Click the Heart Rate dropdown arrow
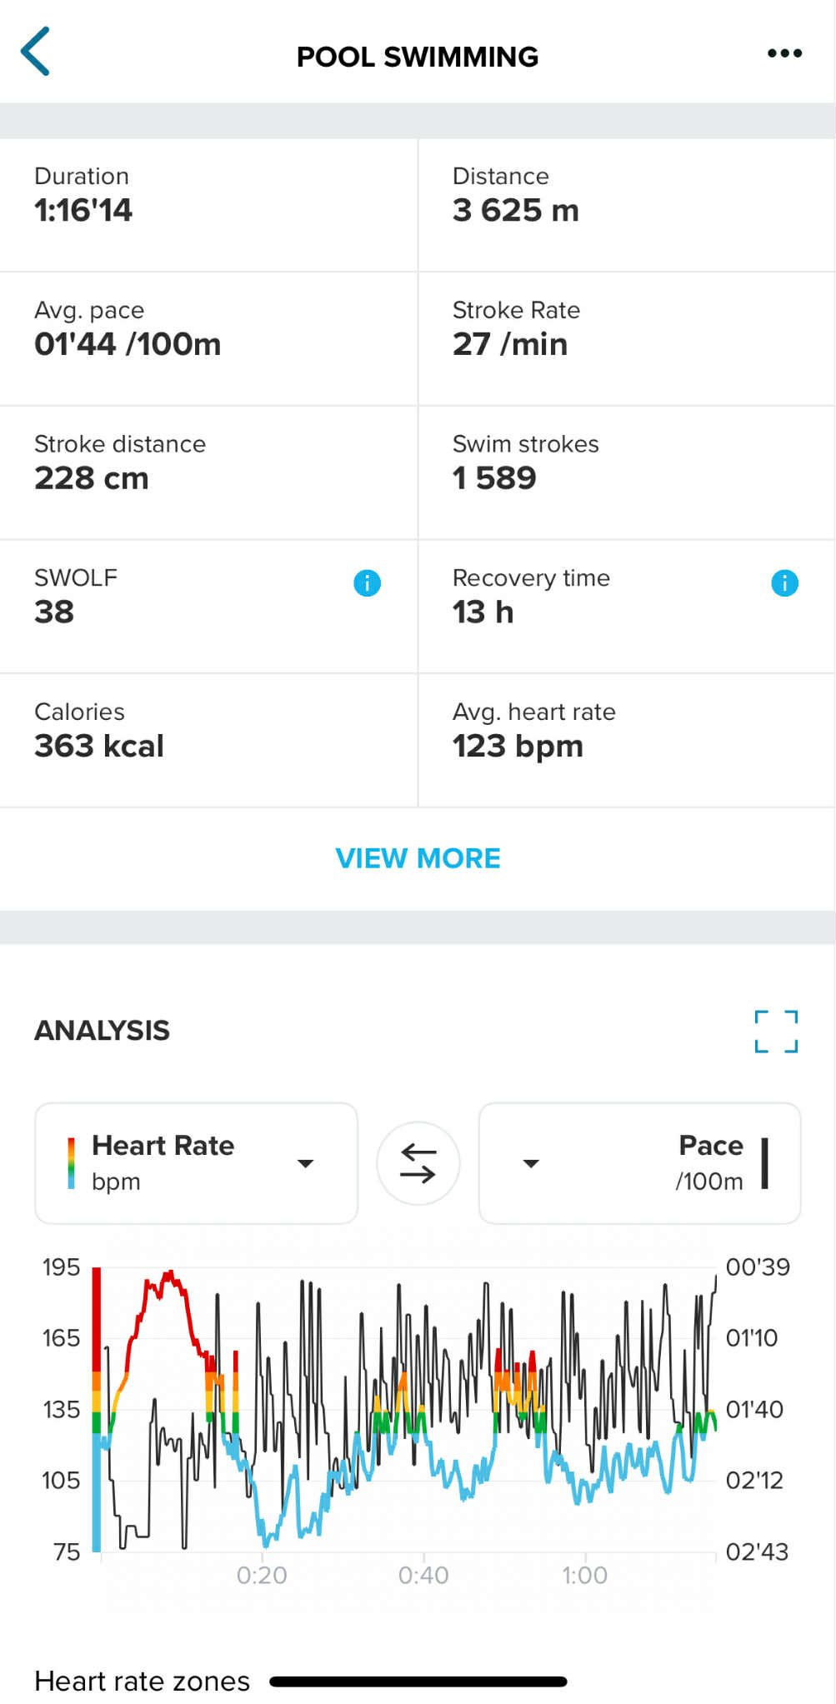Screen dimensions: 836x1704 pyautogui.click(x=306, y=1163)
